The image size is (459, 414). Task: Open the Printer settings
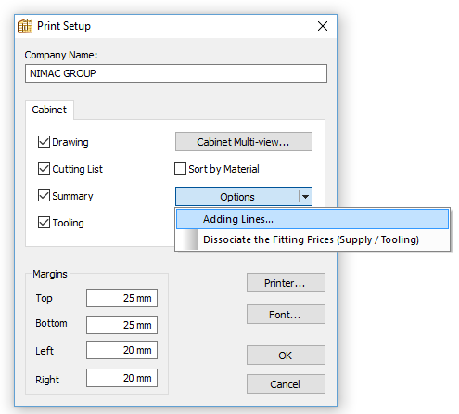click(x=286, y=283)
